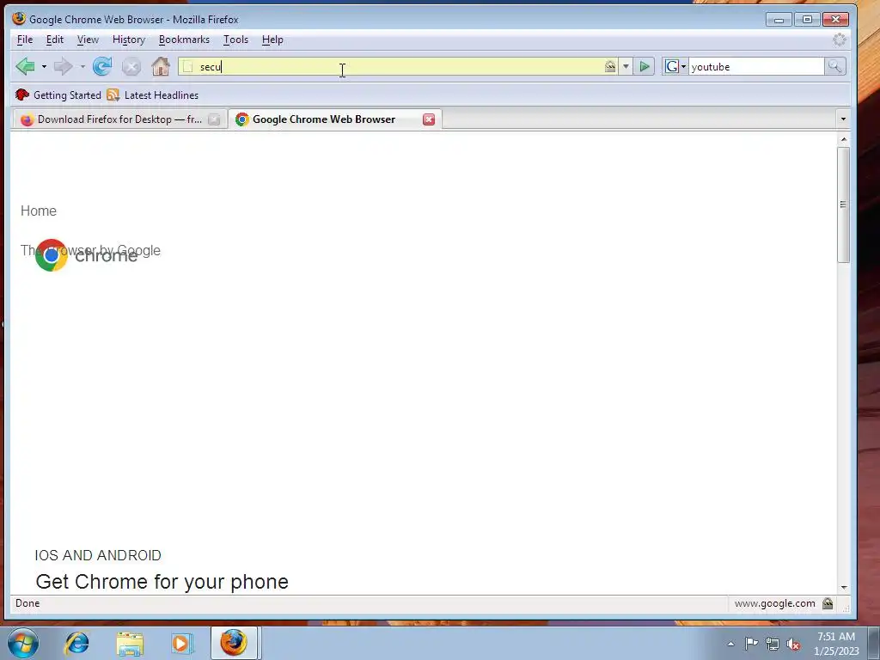880x660 pixels.
Task: Close the Download Firefox for Desktop tab
Action: point(214,119)
